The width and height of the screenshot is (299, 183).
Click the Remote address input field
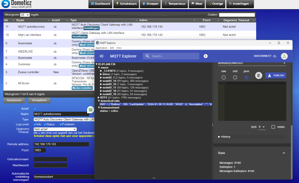[61, 144]
